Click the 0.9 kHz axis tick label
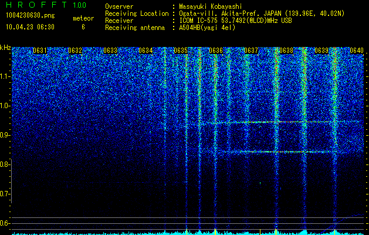 point(5,135)
